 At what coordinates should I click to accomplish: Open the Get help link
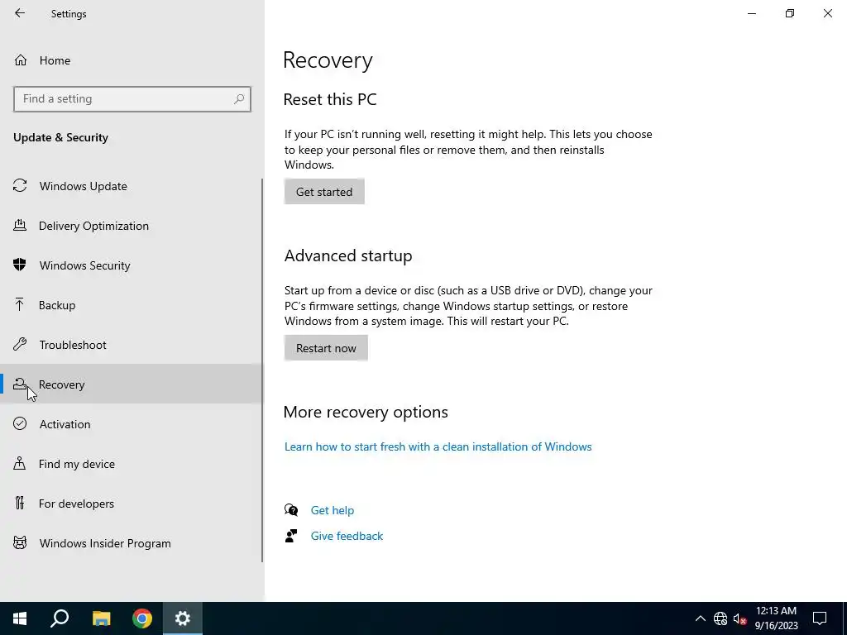click(333, 510)
